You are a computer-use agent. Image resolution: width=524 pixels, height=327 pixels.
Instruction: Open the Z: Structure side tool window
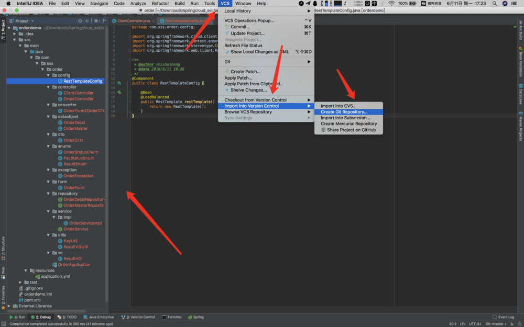pos(3,248)
